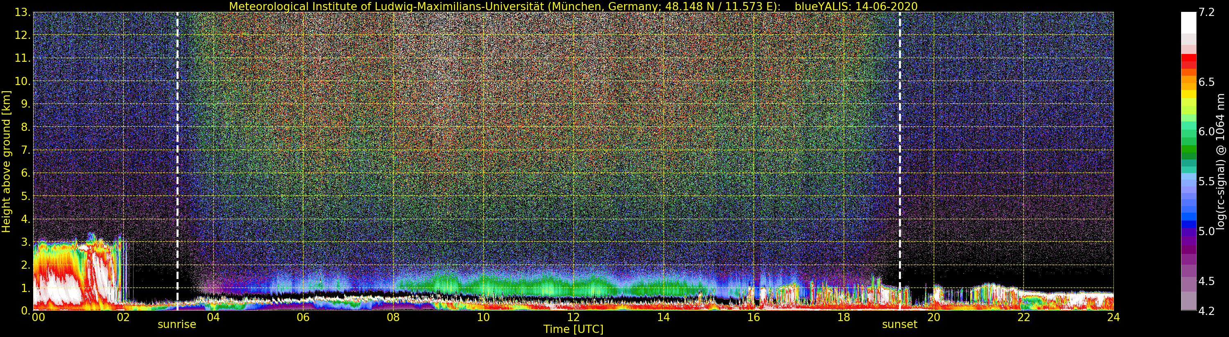This screenshot has height=337, width=1229.
Task: Click the 24 tick on the time axis
Action: coord(1113,317)
